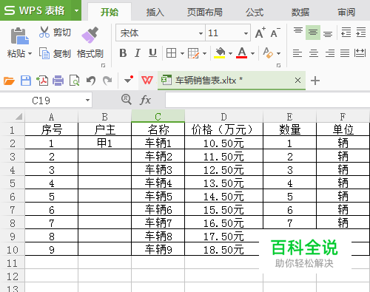Open the borders dropdown arrow
Viewport: 370px width, 292px height.
point(182,53)
